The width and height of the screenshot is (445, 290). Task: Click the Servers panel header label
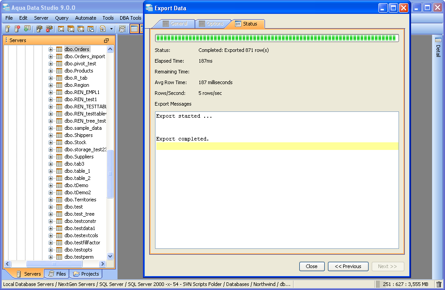(x=17, y=40)
